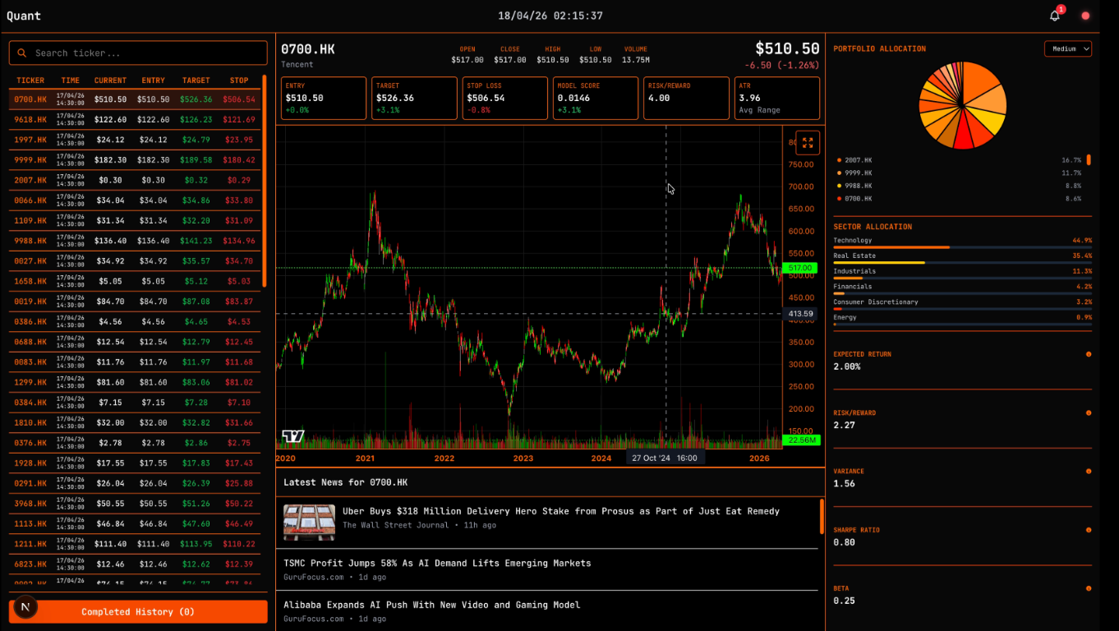Click the largest orange pie chart slice
This screenshot has height=631, width=1119.
click(x=979, y=80)
